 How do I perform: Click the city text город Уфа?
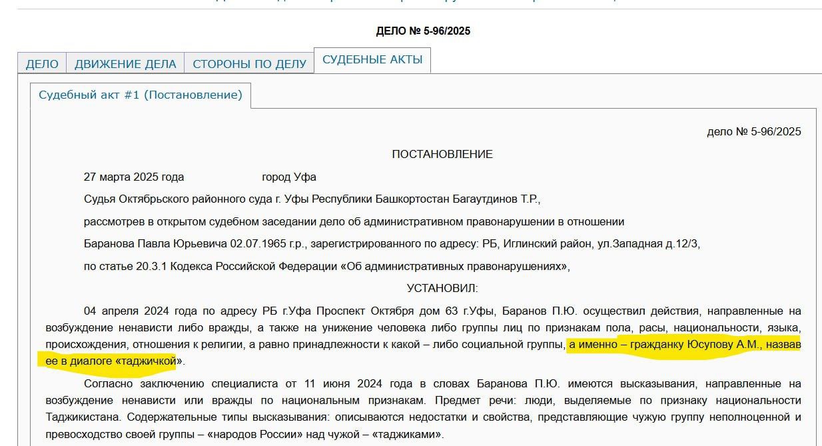point(289,177)
